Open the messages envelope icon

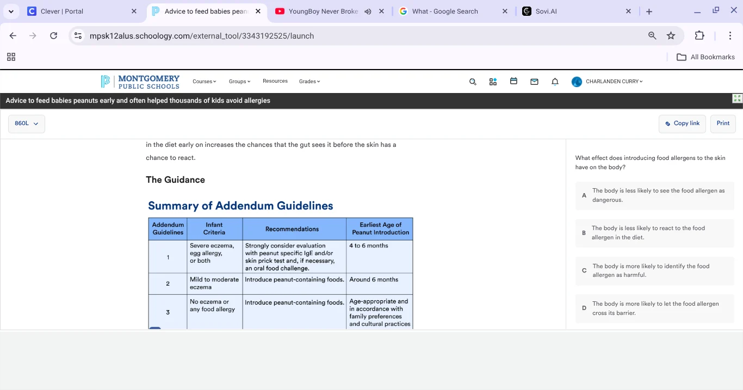534,82
